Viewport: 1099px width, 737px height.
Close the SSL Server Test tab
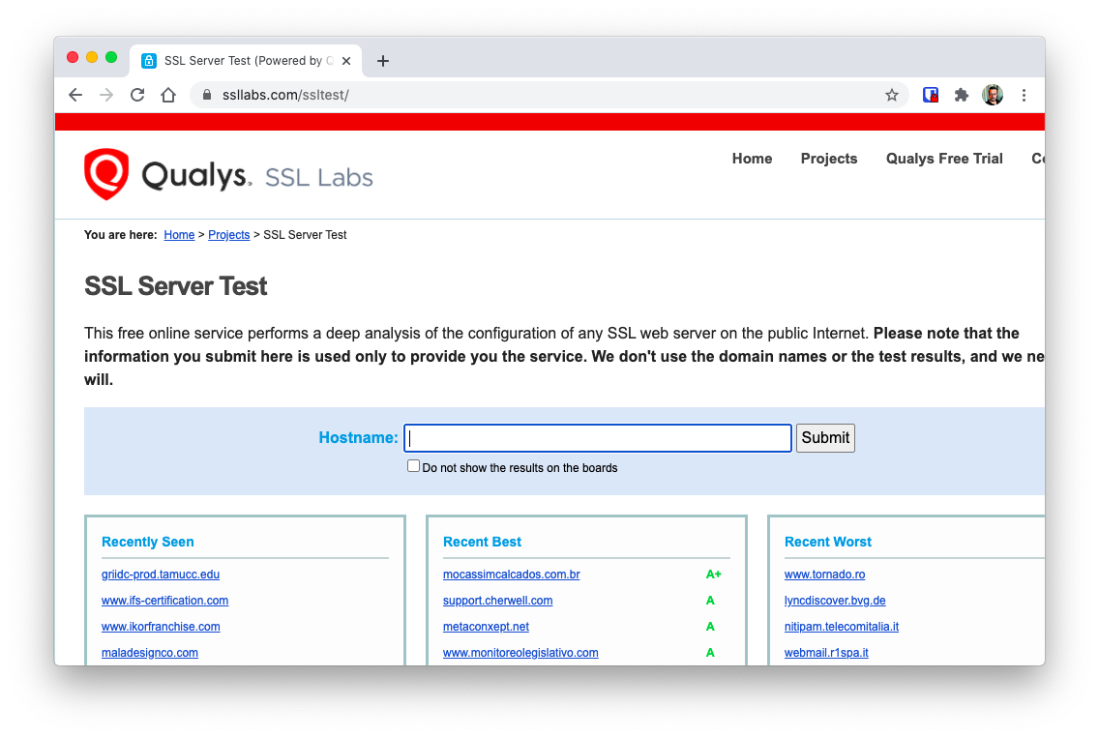point(346,61)
